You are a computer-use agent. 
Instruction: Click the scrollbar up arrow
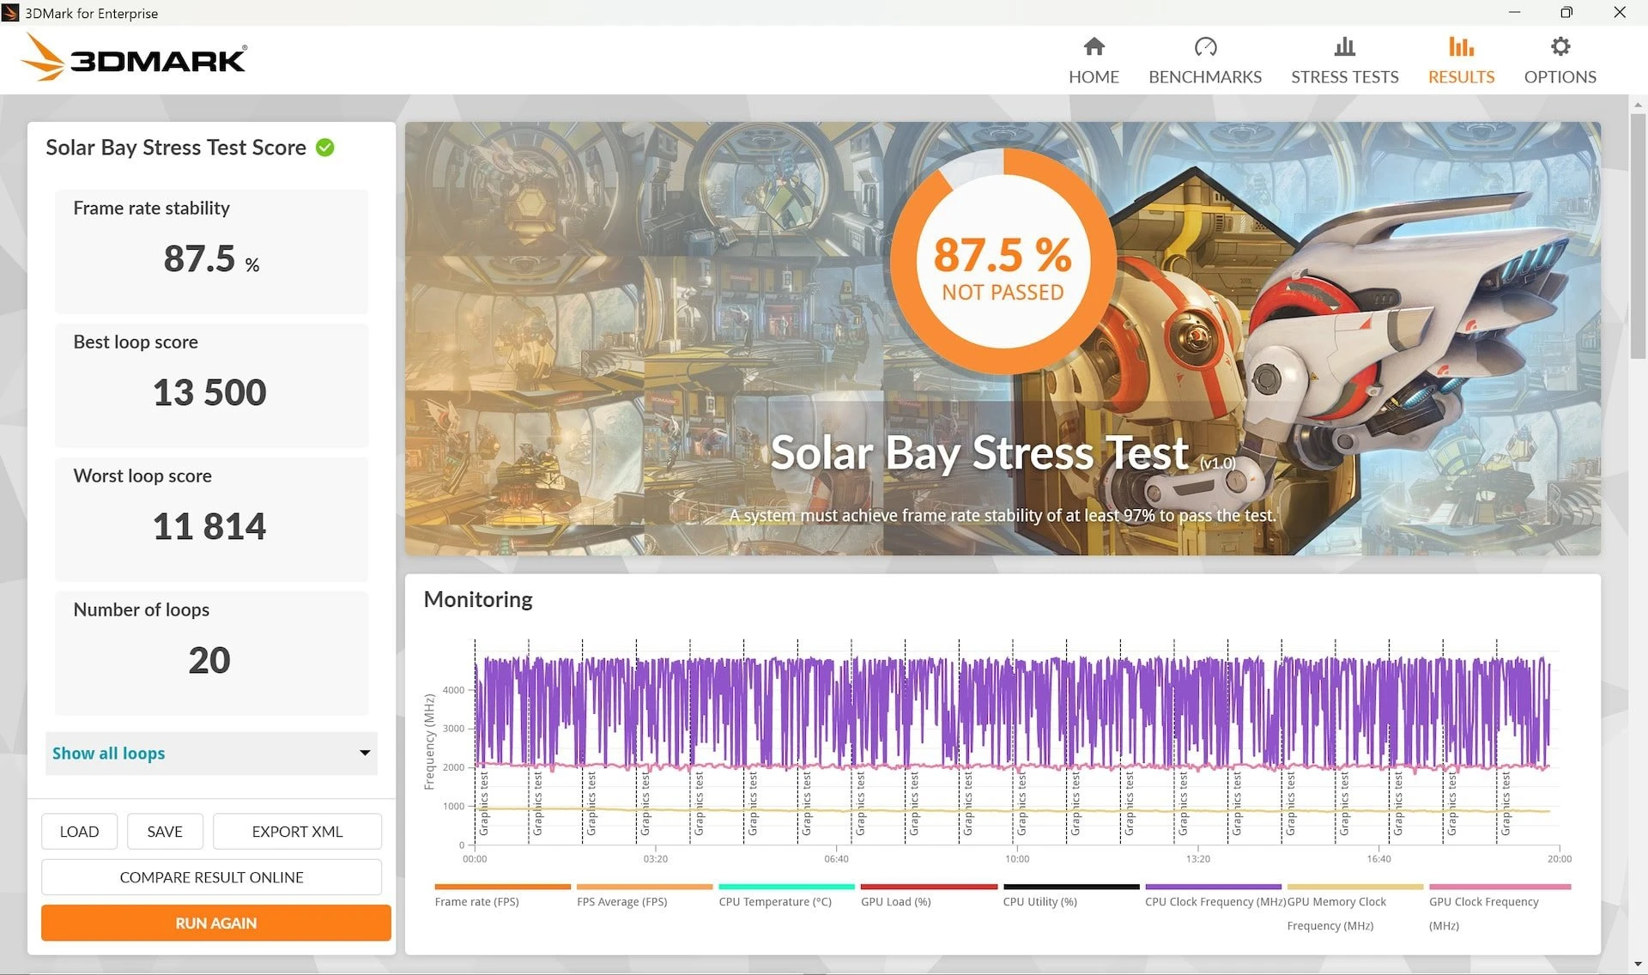click(x=1638, y=103)
